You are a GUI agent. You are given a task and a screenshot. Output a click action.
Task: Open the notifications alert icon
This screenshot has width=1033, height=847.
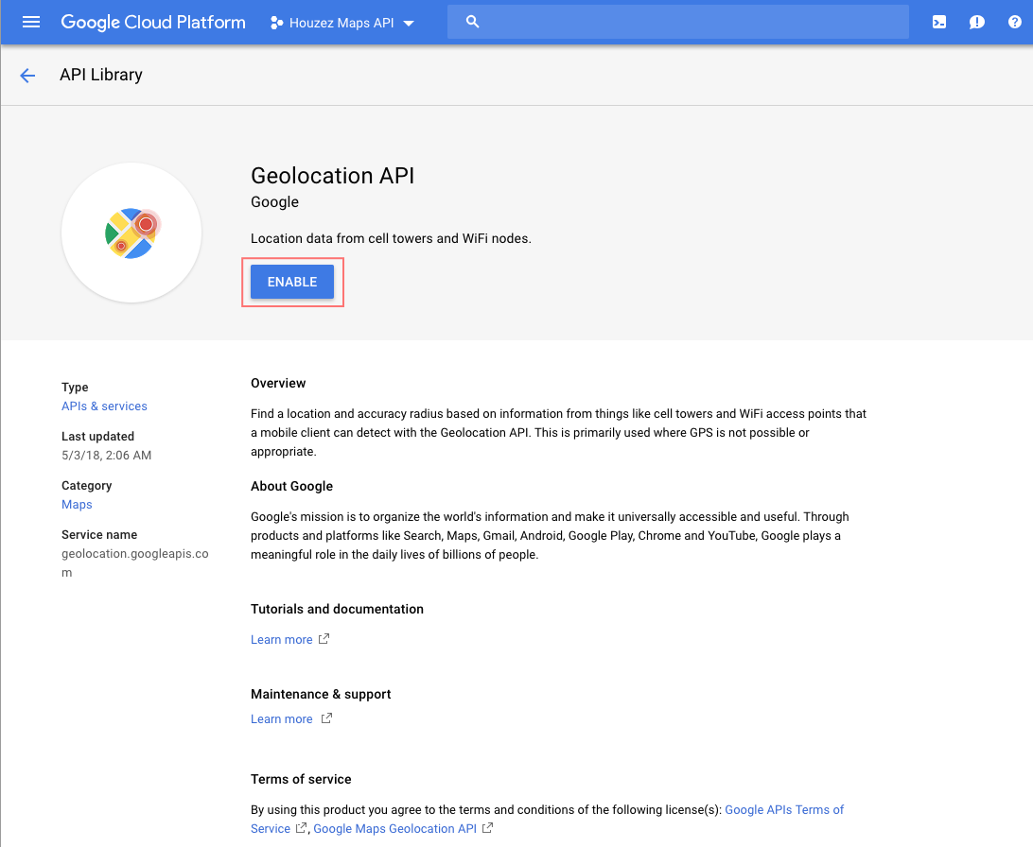point(976,23)
